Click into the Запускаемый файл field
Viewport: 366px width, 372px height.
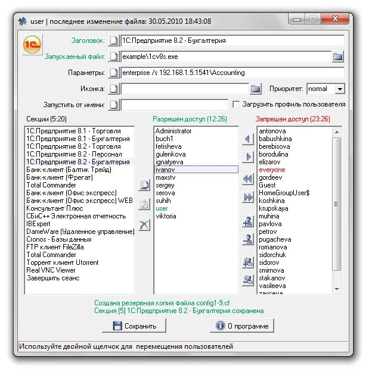click(226, 57)
